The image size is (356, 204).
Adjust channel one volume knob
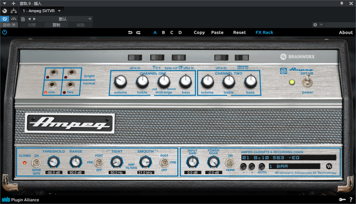(x=120, y=81)
